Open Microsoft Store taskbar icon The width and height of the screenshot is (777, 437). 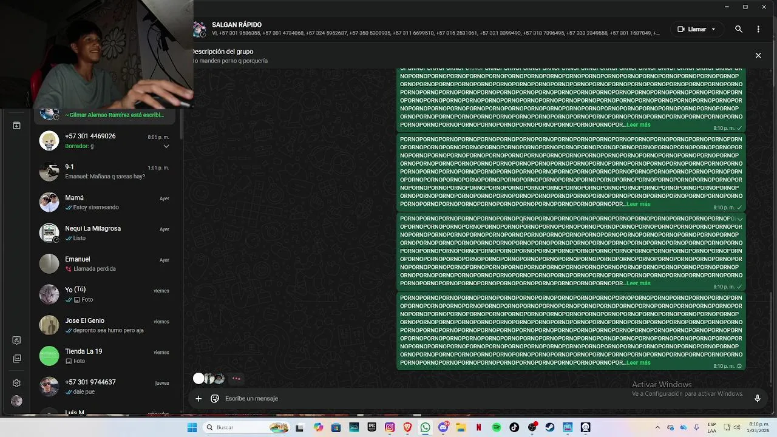coord(336,427)
